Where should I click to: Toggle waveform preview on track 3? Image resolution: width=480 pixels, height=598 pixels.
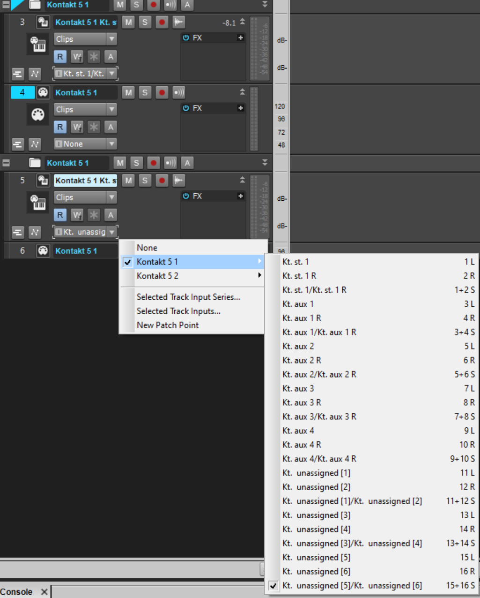pos(178,22)
